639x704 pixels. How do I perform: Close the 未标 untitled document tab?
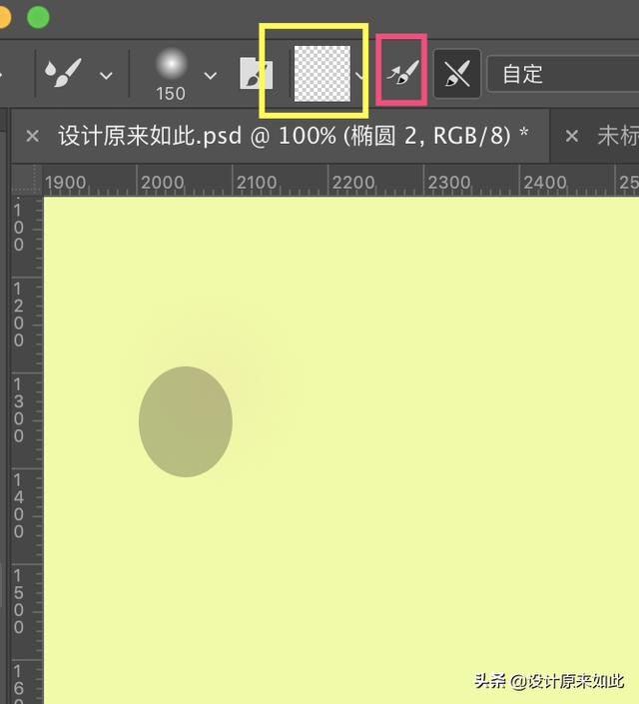coord(572,136)
